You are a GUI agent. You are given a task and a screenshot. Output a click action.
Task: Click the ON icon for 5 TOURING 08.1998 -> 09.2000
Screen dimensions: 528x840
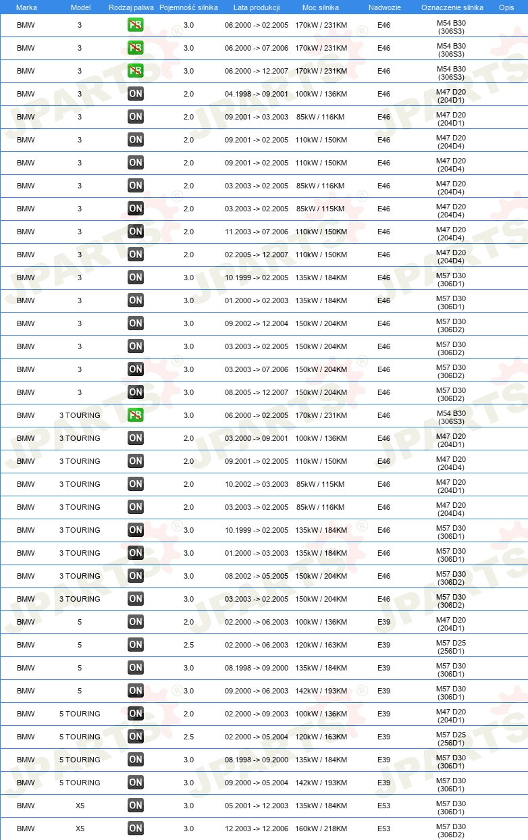[x=136, y=760]
